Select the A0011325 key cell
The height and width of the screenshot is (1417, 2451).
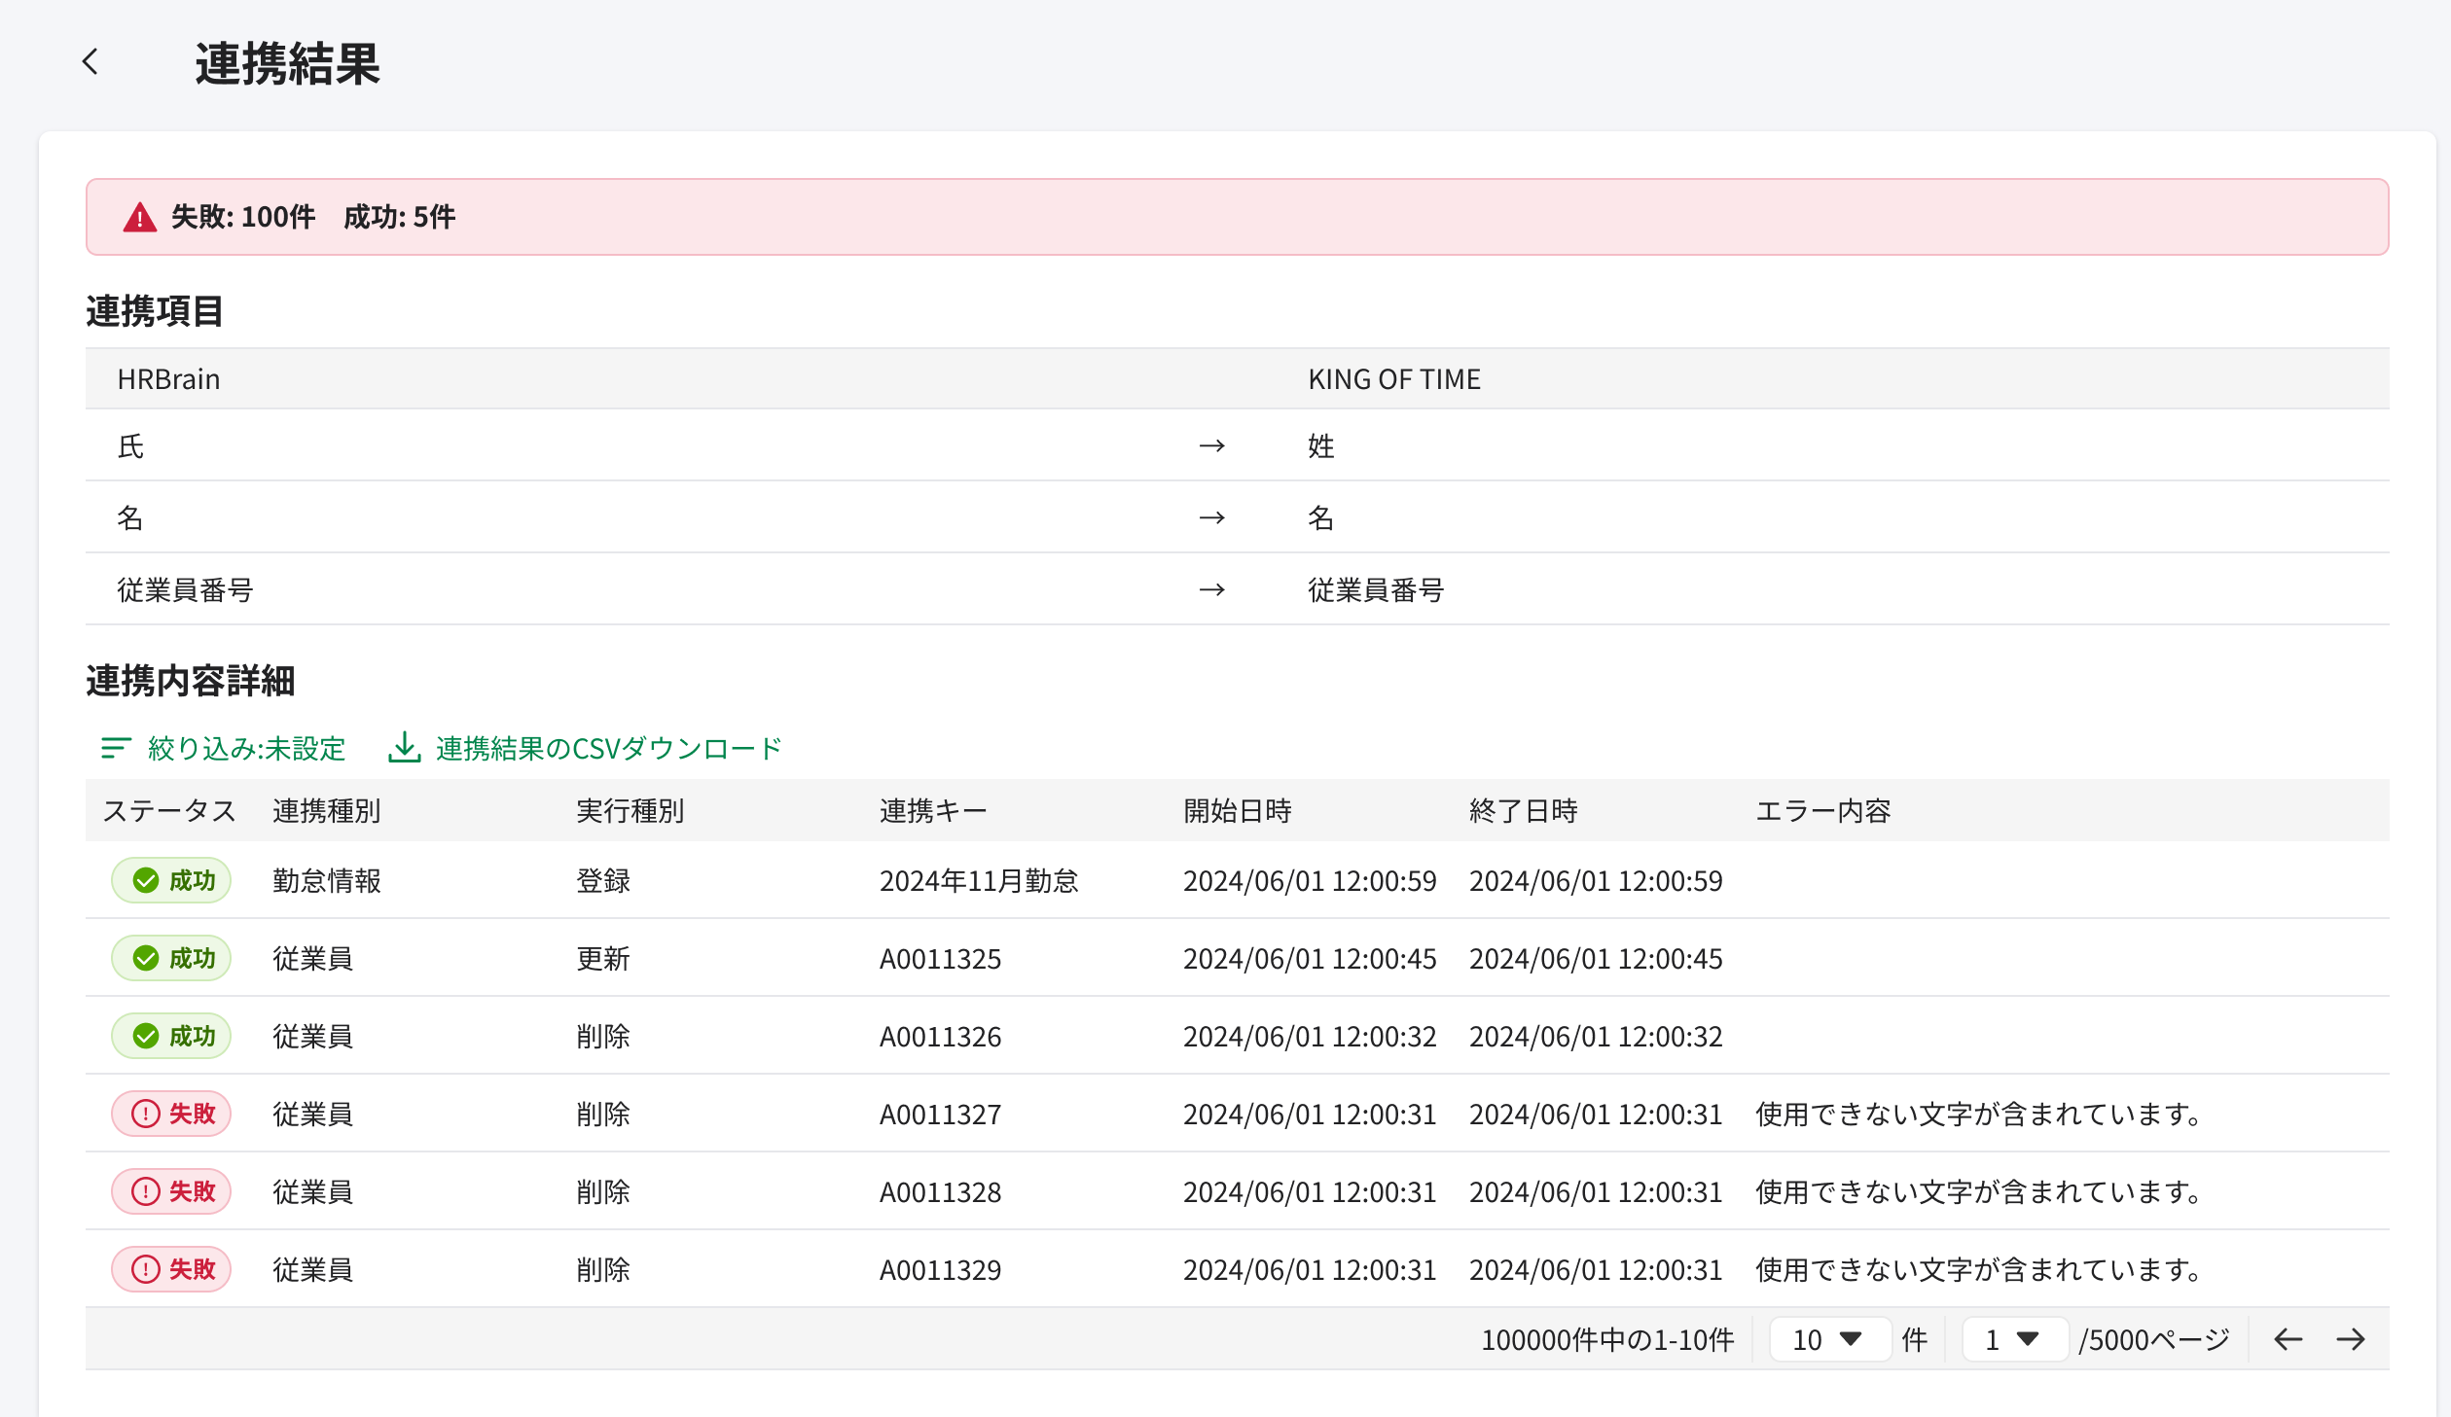click(941, 959)
